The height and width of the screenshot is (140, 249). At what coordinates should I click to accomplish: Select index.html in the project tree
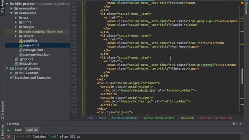31,45
